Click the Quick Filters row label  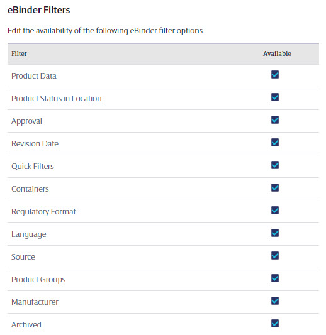coord(33,167)
